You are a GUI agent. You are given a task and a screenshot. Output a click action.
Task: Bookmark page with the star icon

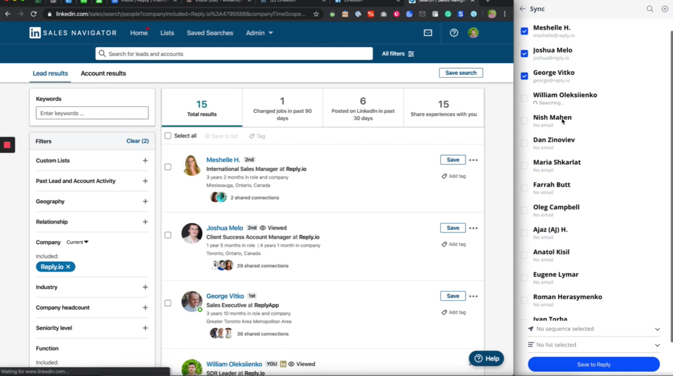point(316,14)
